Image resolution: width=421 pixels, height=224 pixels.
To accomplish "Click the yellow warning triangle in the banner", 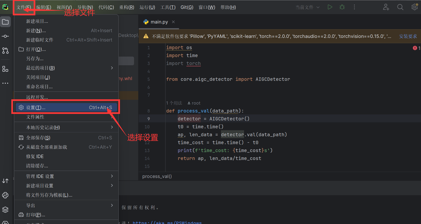I will coord(146,36).
